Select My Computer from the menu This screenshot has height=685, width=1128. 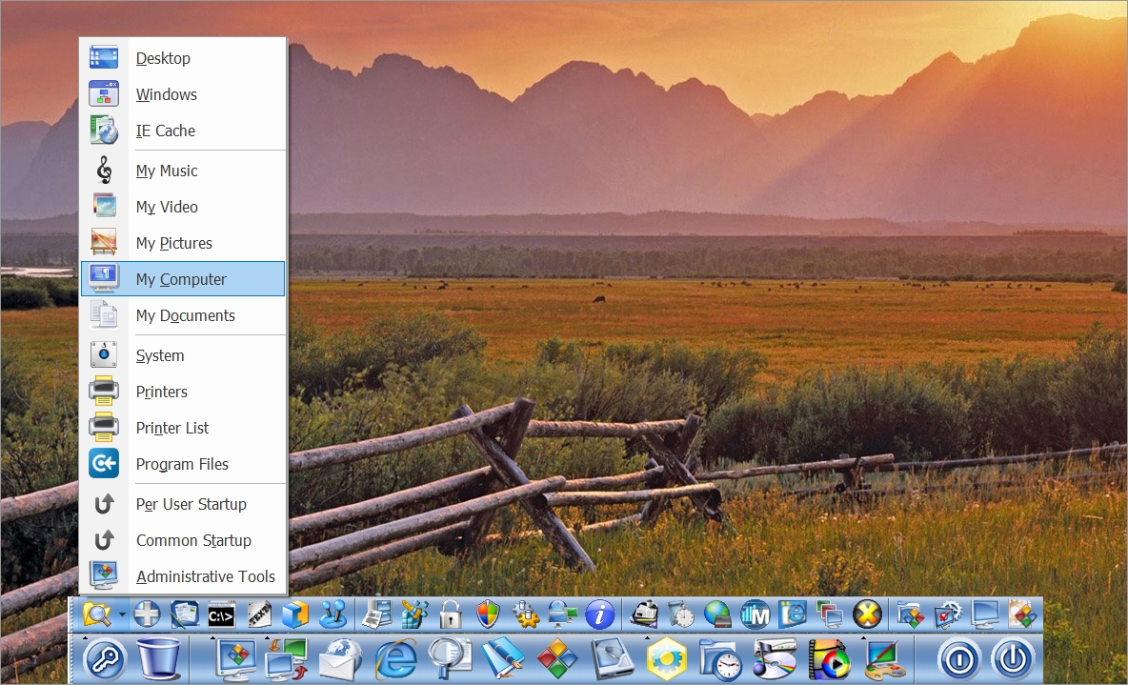pyautogui.click(x=181, y=279)
